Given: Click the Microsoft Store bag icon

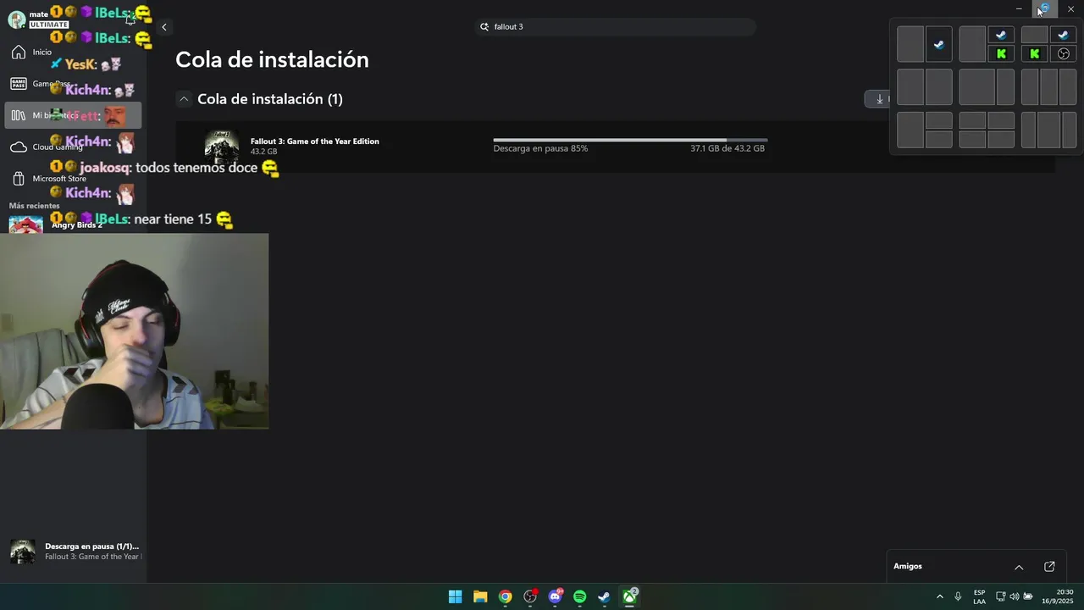Looking at the screenshot, I should point(19,179).
